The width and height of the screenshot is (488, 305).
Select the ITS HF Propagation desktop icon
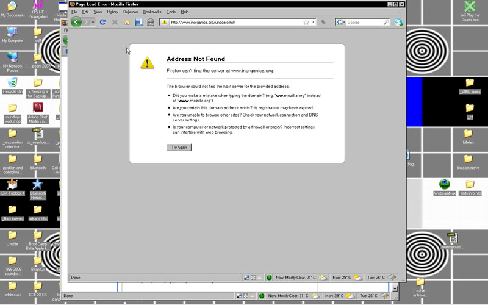38,9
